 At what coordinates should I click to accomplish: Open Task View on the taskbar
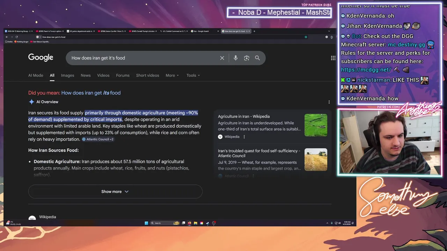tap(183, 223)
